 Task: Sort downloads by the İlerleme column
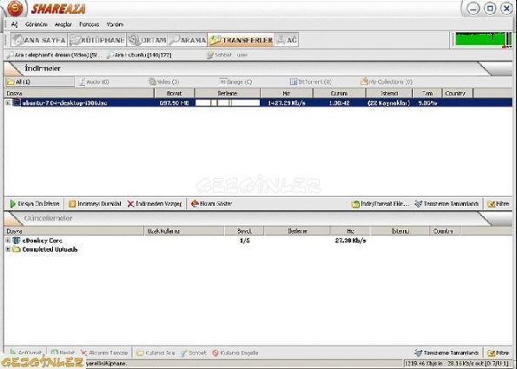click(x=228, y=93)
